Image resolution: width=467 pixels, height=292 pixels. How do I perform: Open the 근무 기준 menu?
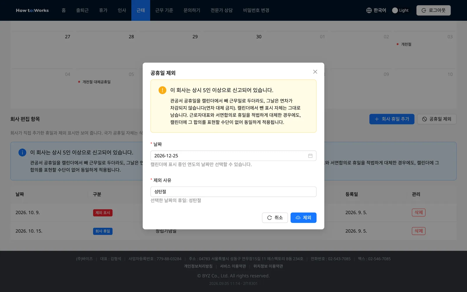(164, 11)
